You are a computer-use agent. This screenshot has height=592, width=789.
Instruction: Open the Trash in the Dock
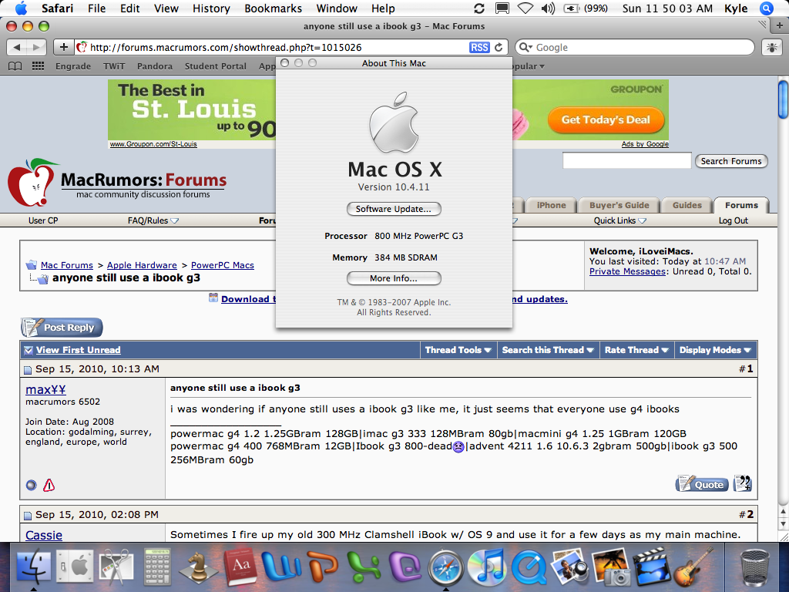point(755,568)
